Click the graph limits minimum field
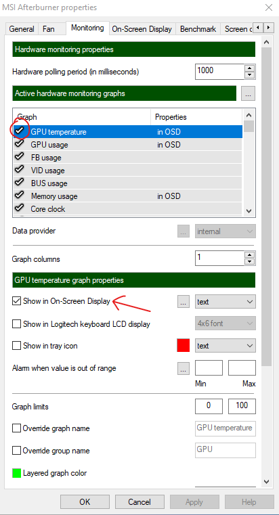The width and height of the screenshot is (279, 515). coord(209,406)
